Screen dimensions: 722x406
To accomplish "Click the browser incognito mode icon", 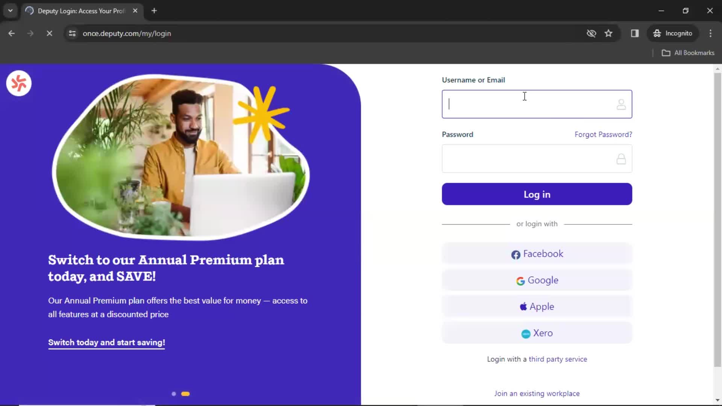I will coord(657,33).
